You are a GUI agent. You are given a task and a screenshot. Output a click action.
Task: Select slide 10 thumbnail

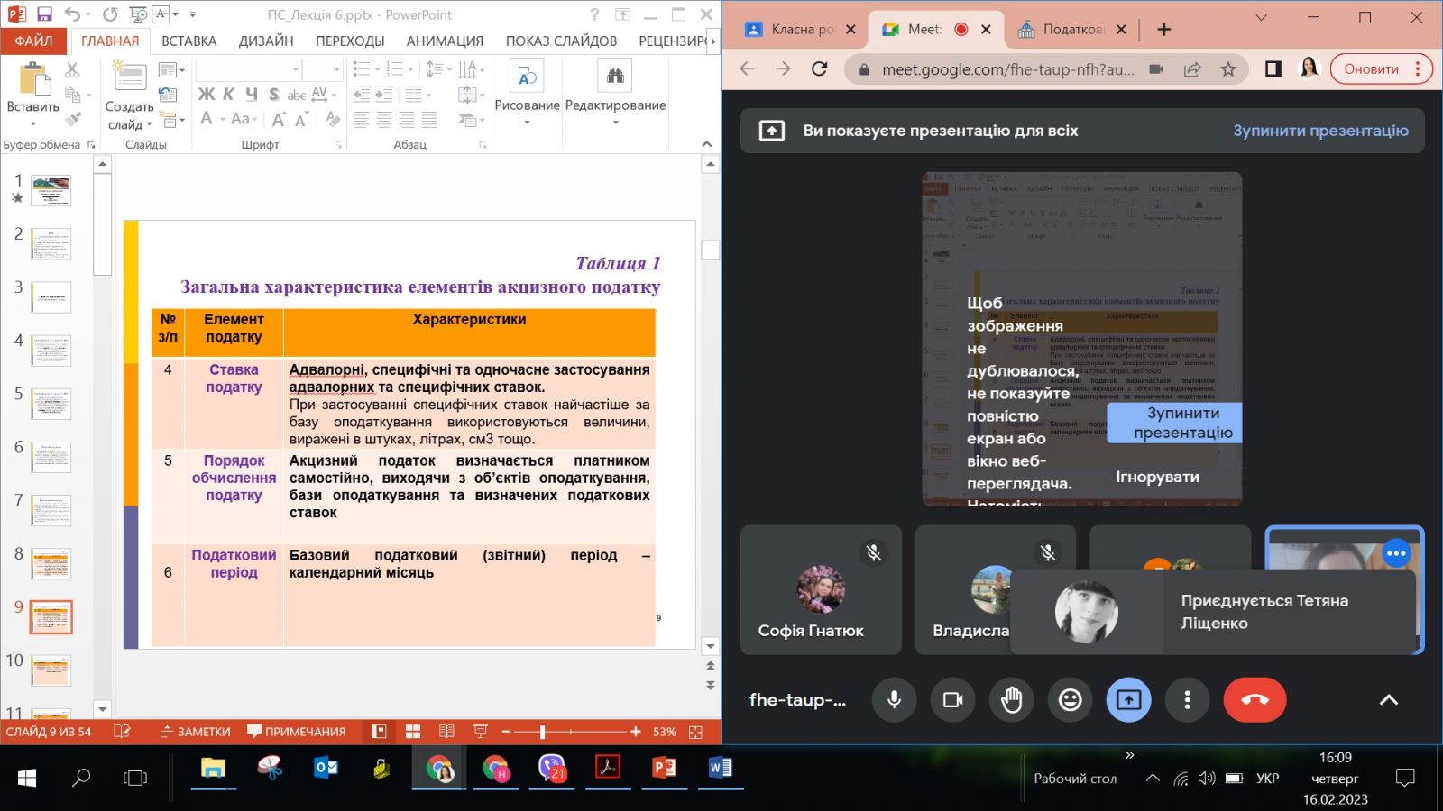point(51,670)
